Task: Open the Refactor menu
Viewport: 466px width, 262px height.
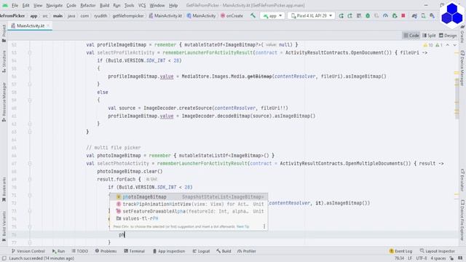Action: pos(88,5)
